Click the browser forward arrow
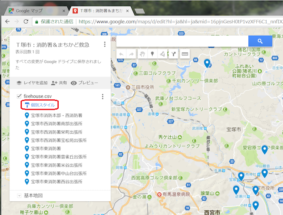 (17, 21)
